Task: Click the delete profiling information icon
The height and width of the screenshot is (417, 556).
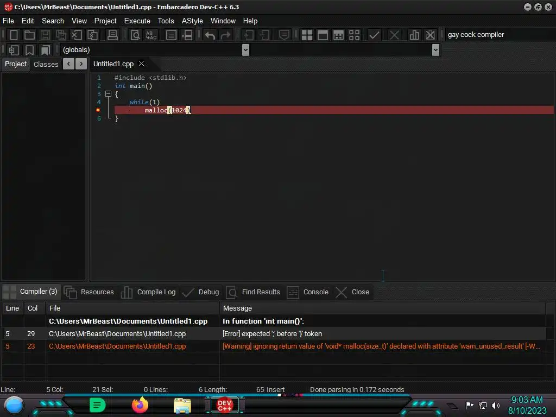Action: click(430, 35)
